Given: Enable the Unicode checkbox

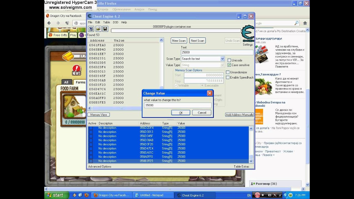Looking at the screenshot, I should (229, 60).
